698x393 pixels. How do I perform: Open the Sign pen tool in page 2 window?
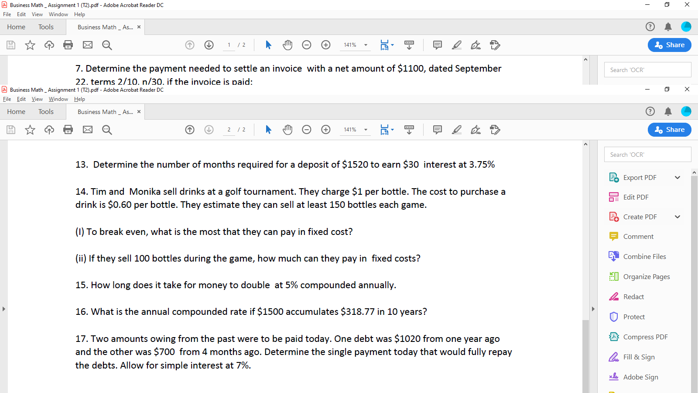[476, 130]
